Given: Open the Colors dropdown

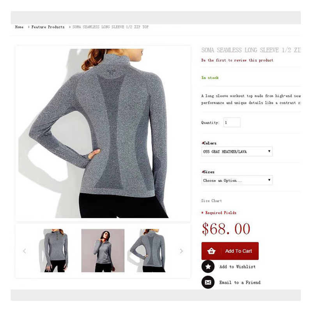Looking at the screenshot, I should (237, 152).
